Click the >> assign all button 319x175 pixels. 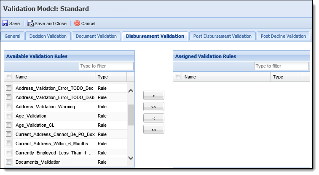point(153,107)
